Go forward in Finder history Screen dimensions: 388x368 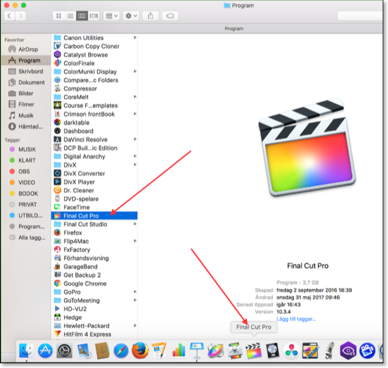[x=21, y=16]
